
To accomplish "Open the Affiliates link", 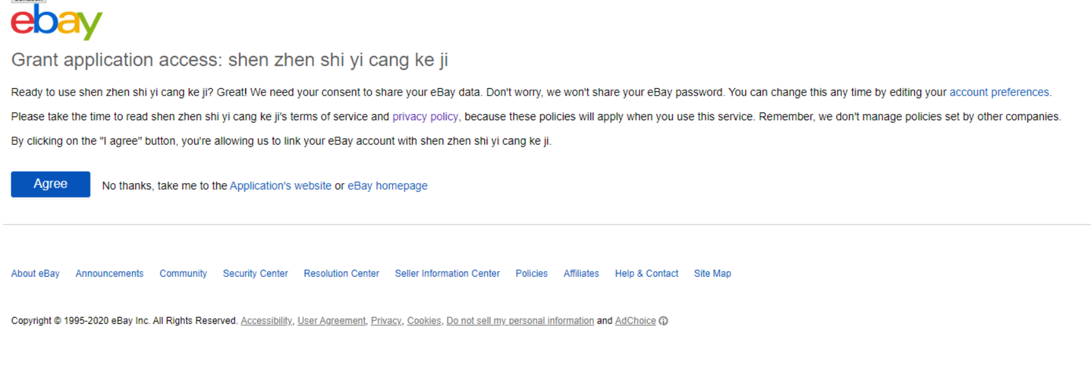I will (x=581, y=274).
